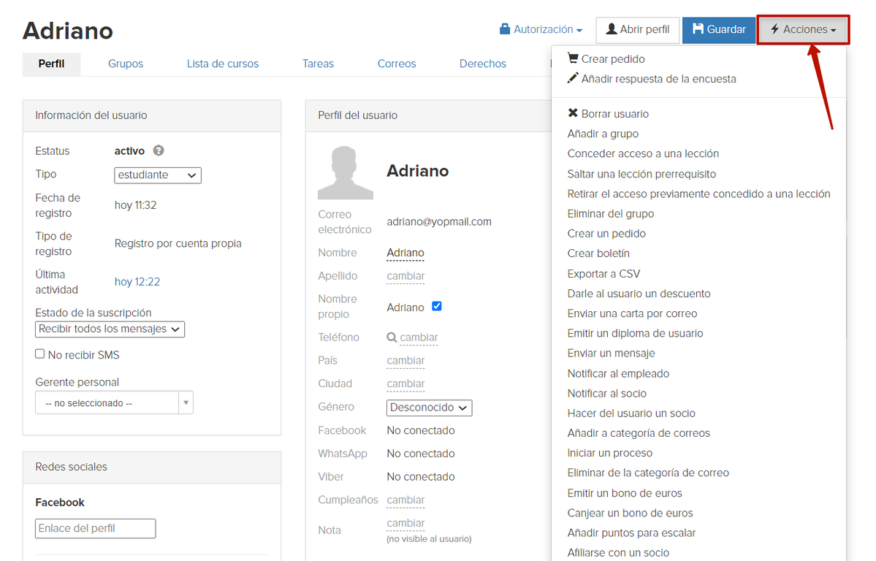The width and height of the screenshot is (876, 561).
Task: Select Exportar a CSV
Action: (x=603, y=274)
